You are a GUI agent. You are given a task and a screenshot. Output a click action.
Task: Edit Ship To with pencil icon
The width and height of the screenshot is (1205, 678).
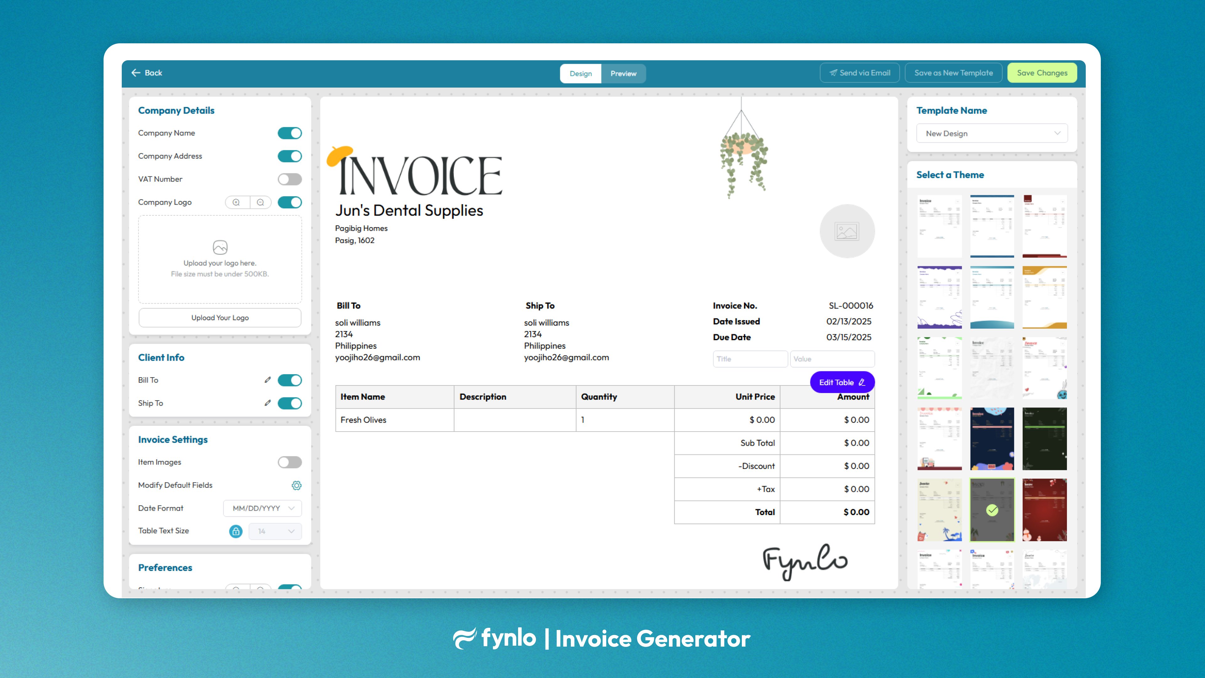(x=268, y=403)
